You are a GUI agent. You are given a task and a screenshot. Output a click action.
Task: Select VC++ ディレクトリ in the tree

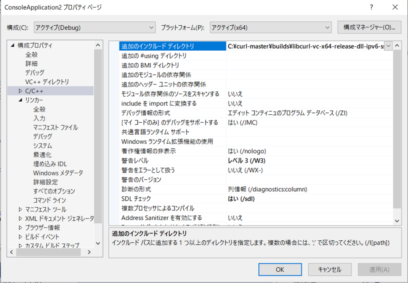point(47,82)
